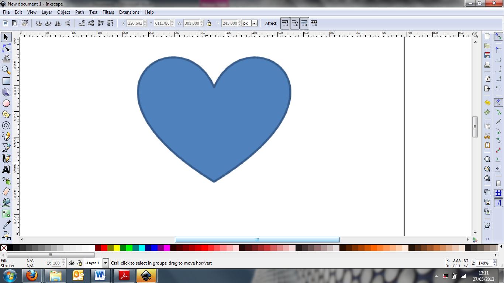The height and width of the screenshot is (283, 504).
Task: Click the Cut scissors icon
Action: click(x=487, y=136)
